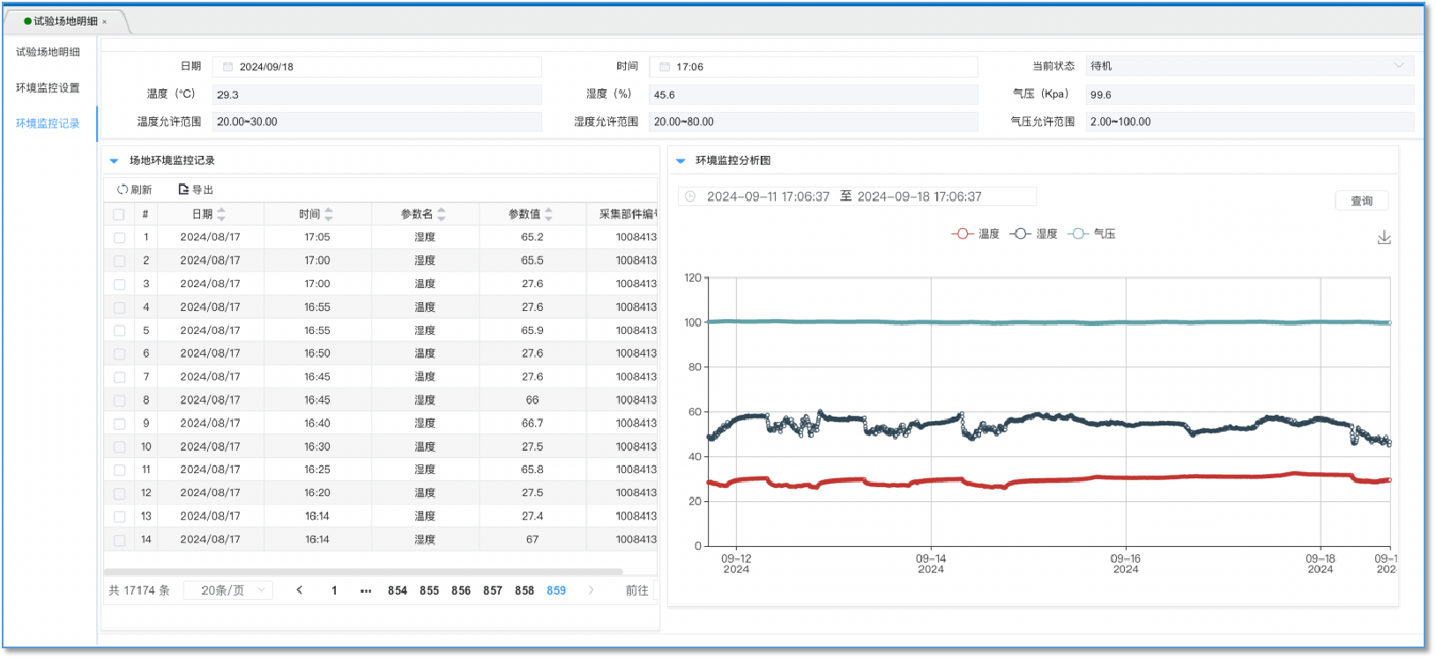The width and height of the screenshot is (1436, 658).
Task: Go to page 858
Action: pos(525,590)
